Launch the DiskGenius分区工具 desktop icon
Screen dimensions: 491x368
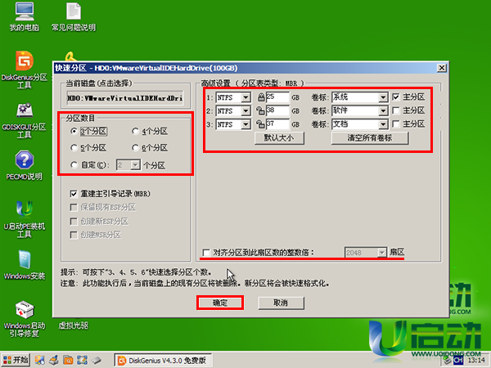(x=25, y=70)
